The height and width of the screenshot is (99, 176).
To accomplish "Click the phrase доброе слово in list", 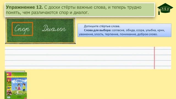I will pyautogui.click(x=147, y=34).
